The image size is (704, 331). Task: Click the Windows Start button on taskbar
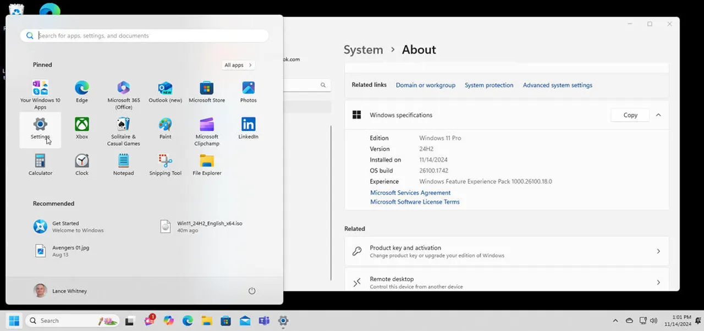tap(14, 321)
